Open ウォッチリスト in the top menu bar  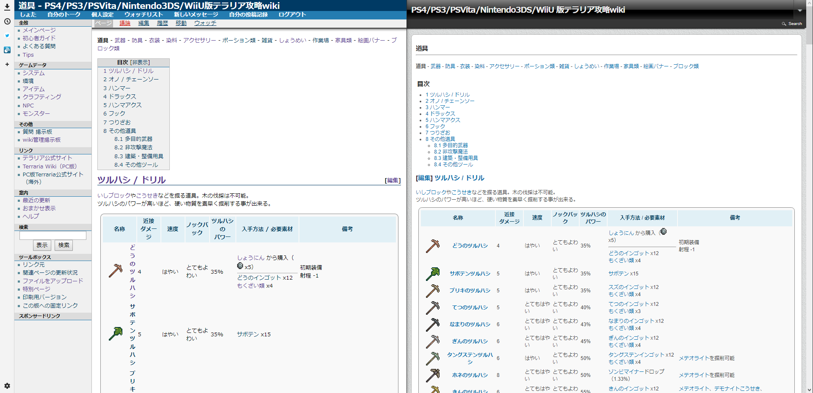(x=144, y=14)
